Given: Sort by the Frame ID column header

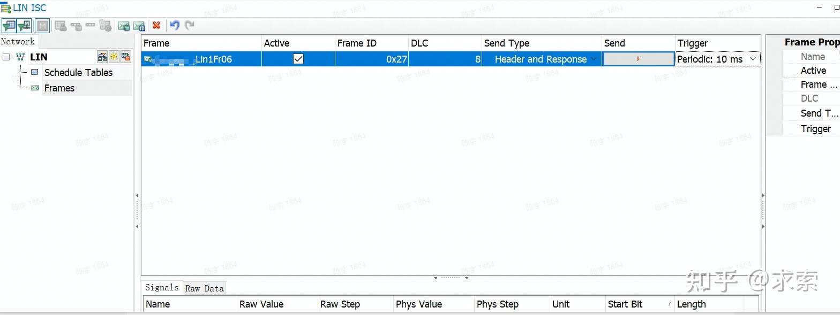Looking at the screenshot, I should [x=372, y=43].
